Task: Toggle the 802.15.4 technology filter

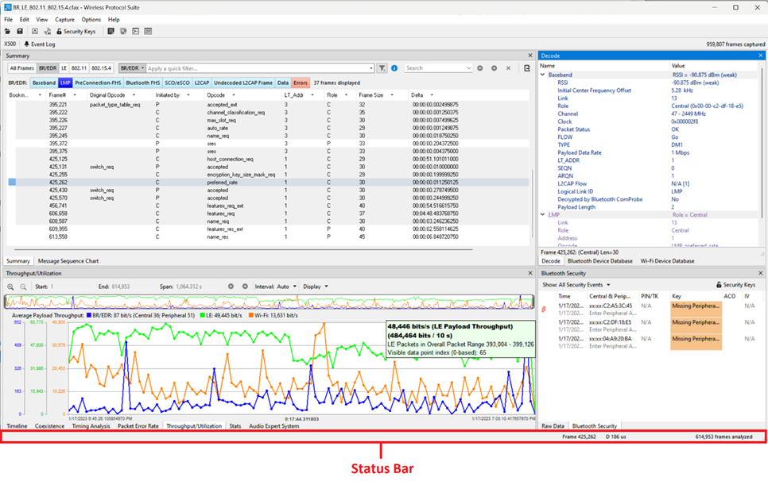Action: (x=102, y=68)
